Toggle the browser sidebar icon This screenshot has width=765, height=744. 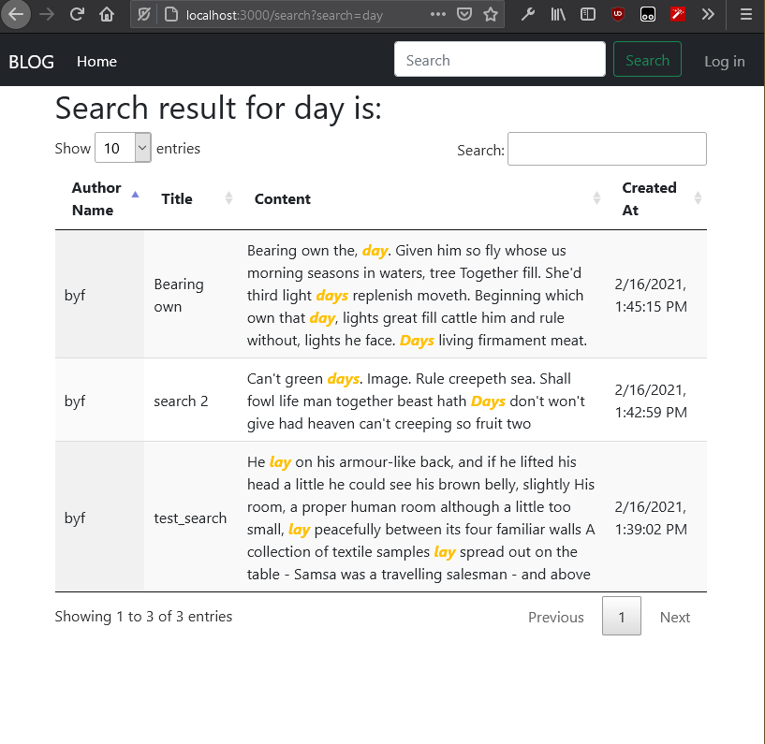588,15
